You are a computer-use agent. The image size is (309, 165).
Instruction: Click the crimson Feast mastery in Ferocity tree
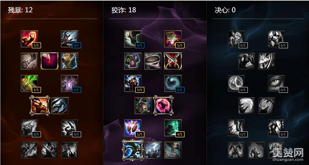[49, 61]
